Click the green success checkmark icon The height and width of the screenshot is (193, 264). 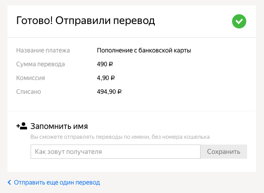pyautogui.click(x=239, y=21)
